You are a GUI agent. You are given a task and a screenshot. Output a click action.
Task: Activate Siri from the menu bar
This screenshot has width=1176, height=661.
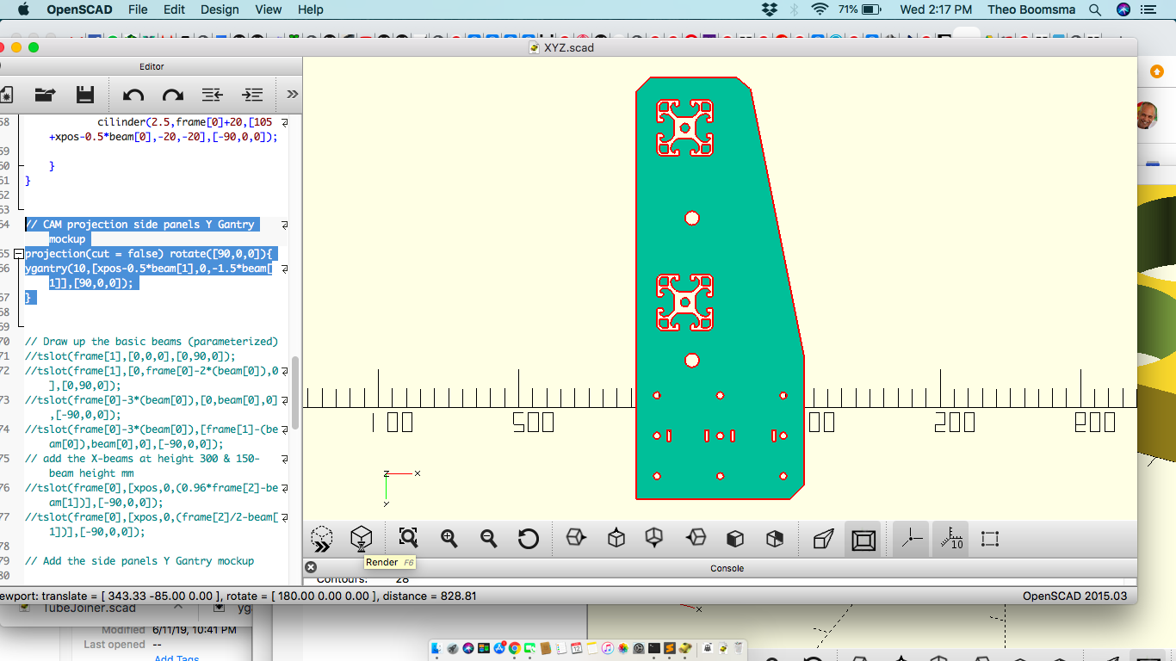1123,9
